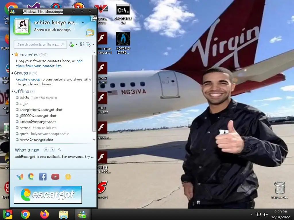Open What's new settings wrench icon

click(x=60, y=150)
